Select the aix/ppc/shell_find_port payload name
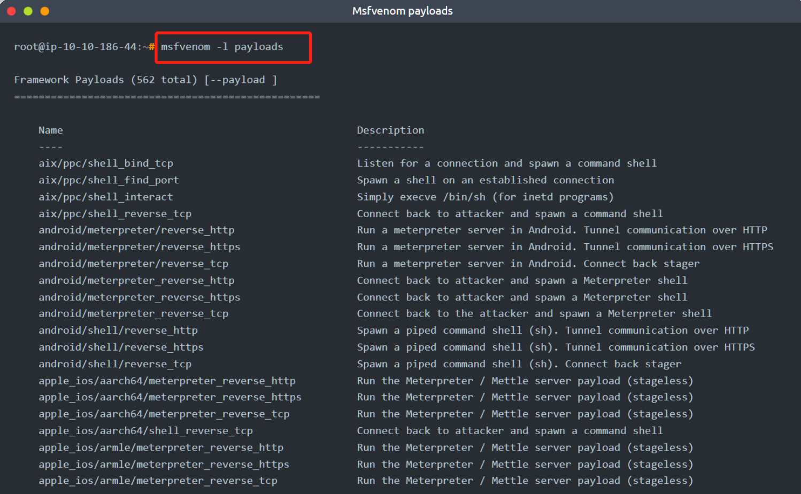The image size is (801, 494). coord(109,180)
